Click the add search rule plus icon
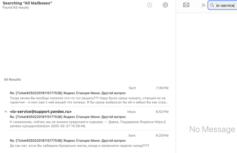The height and width of the screenshot is (153, 237). coord(150,5)
